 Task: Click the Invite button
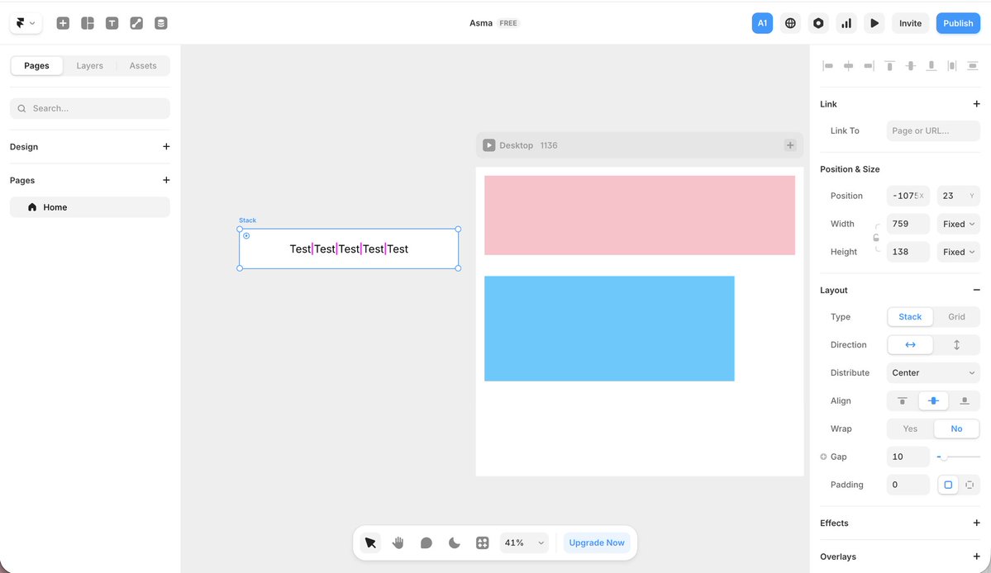click(x=910, y=23)
